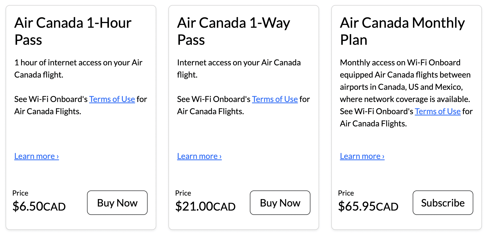Open Terms of Use in Monthly Plan card
This screenshot has width=487, height=236.
(x=438, y=111)
